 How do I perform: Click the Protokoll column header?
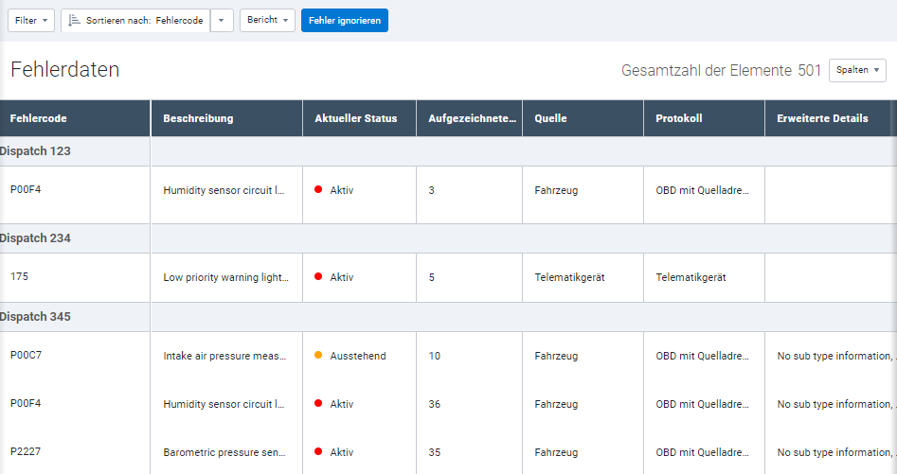pos(679,118)
